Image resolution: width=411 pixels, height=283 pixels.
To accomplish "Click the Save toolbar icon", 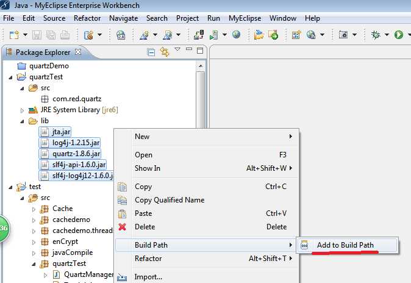I will click(x=37, y=35).
